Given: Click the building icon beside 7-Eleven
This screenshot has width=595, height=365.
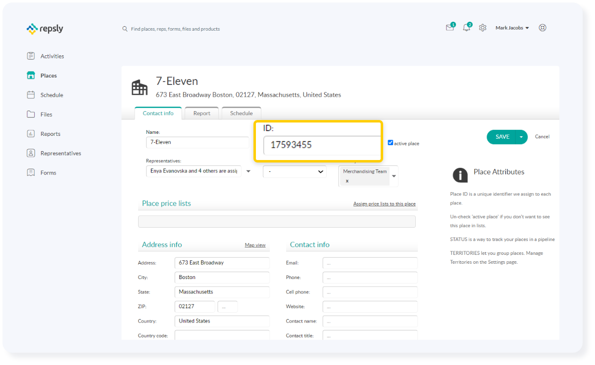Looking at the screenshot, I should pyautogui.click(x=140, y=87).
